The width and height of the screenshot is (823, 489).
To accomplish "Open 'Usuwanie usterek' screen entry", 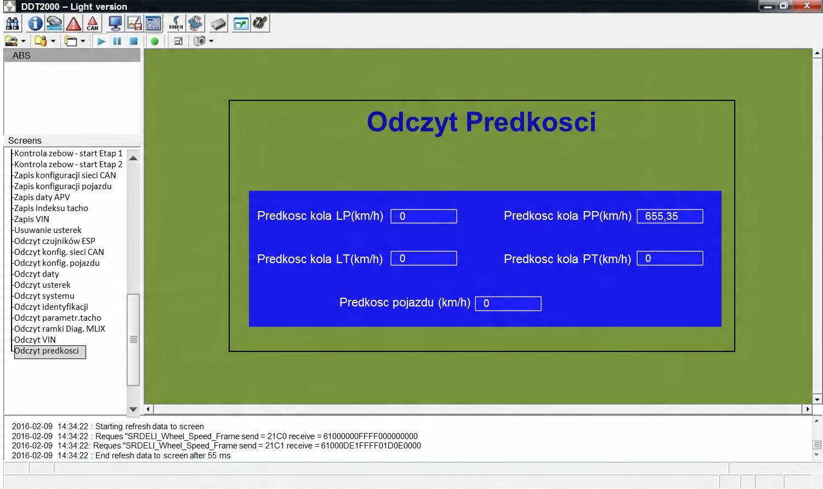I will click(48, 230).
